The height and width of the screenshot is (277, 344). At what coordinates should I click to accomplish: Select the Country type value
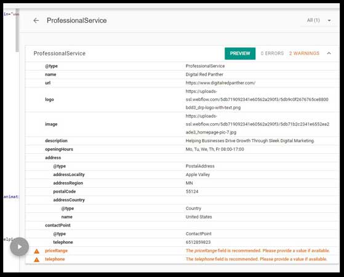[x=193, y=208]
